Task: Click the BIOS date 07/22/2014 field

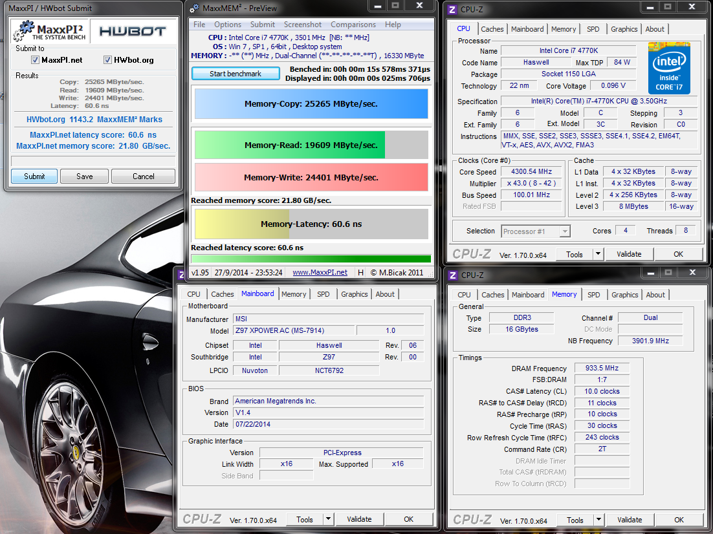Action: point(329,424)
